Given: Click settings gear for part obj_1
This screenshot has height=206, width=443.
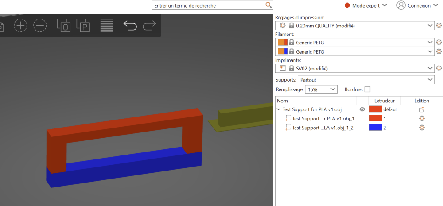Looking at the screenshot, I should (422, 118).
